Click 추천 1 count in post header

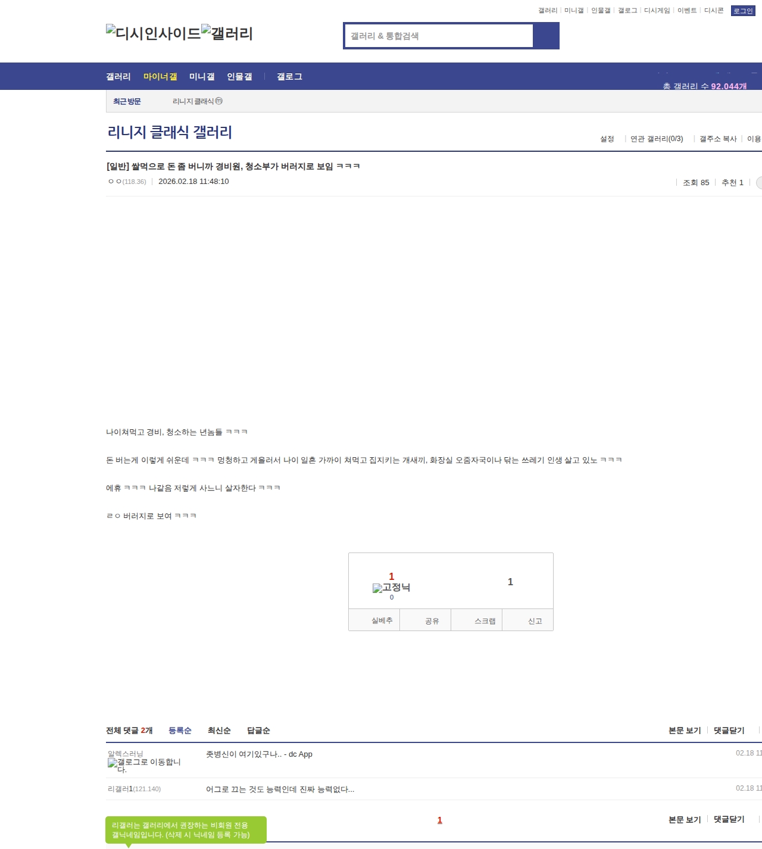pyautogui.click(x=732, y=183)
